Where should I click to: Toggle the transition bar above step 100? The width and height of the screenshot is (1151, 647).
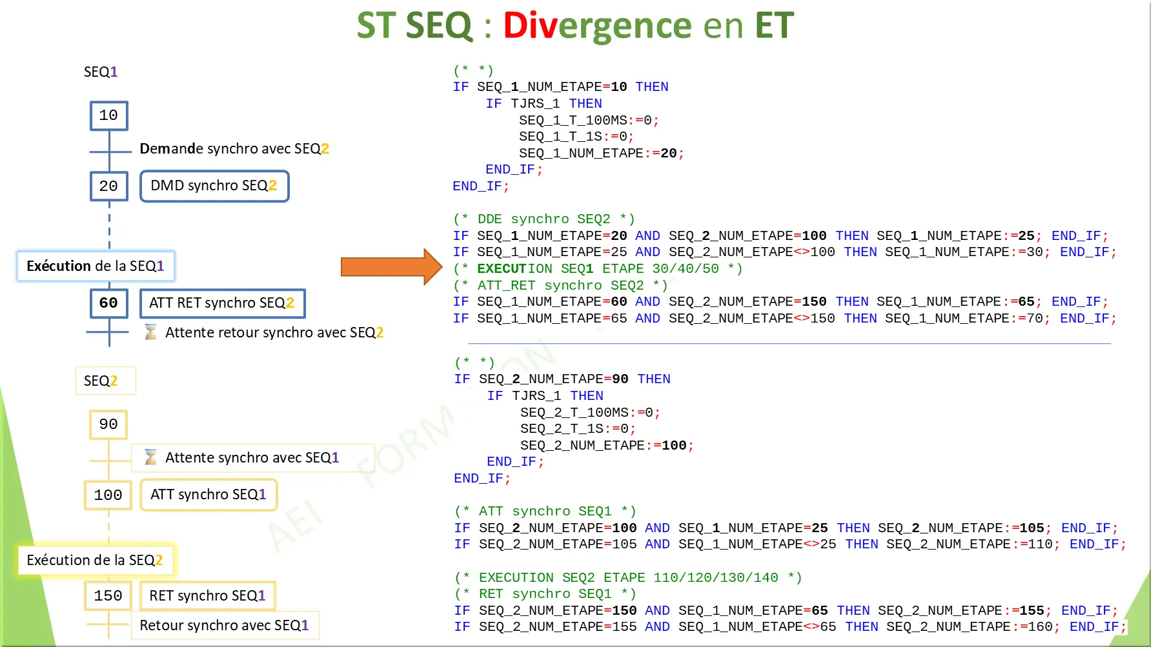(108, 459)
